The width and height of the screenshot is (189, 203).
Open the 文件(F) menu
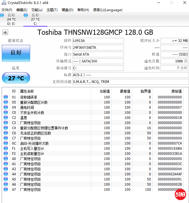point(7,10)
